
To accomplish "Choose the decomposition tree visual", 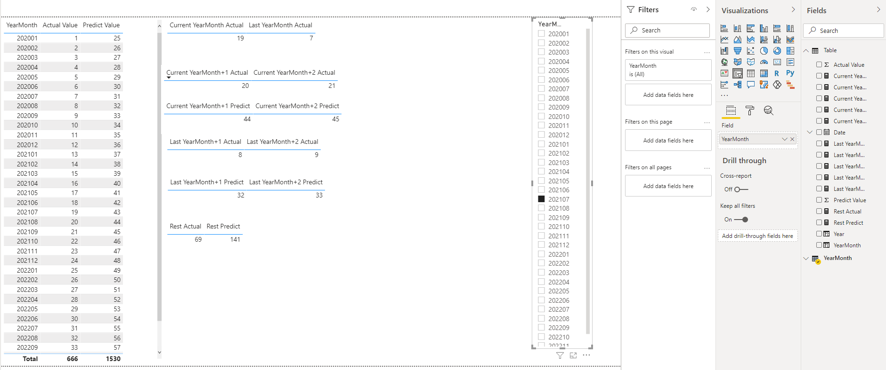I will (x=738, y=85).
